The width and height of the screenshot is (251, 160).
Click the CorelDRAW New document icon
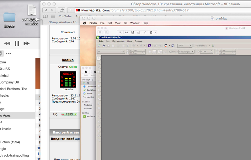pos(99,46)
